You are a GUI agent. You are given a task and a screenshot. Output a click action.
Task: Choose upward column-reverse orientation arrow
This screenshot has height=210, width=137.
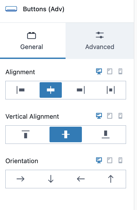(111, 179)
